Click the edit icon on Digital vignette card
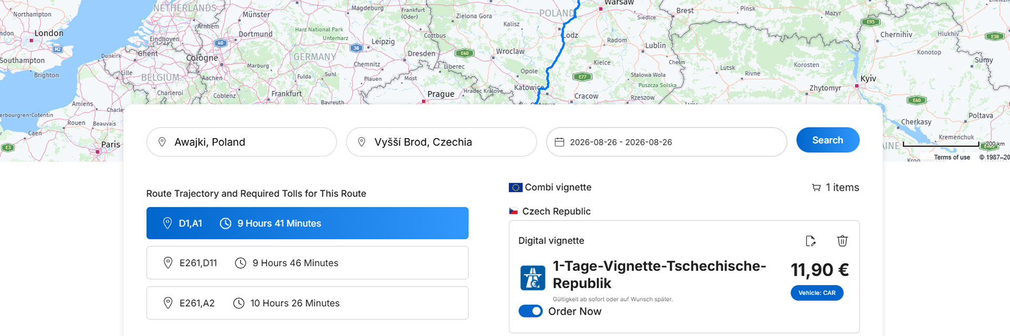 click(x=811, y=241)
